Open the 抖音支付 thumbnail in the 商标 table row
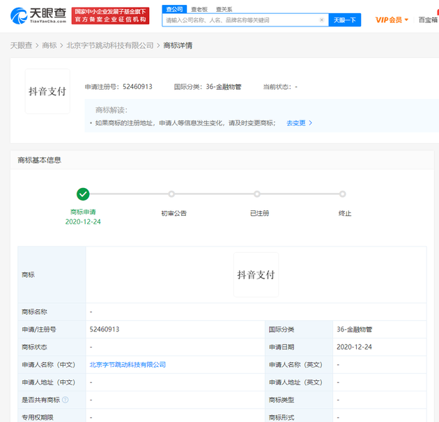The width and height of the screenshot is (439, 422). tap(256, 274)
